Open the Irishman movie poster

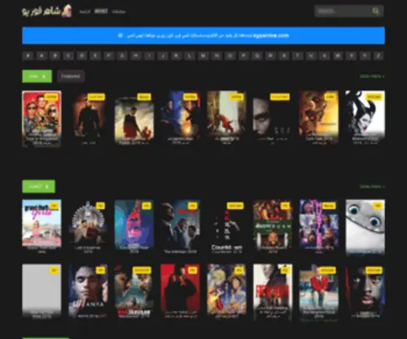pos(180,227)
